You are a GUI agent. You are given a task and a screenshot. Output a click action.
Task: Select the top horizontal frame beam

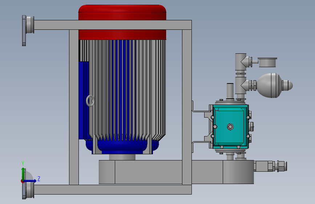(113, 25)
